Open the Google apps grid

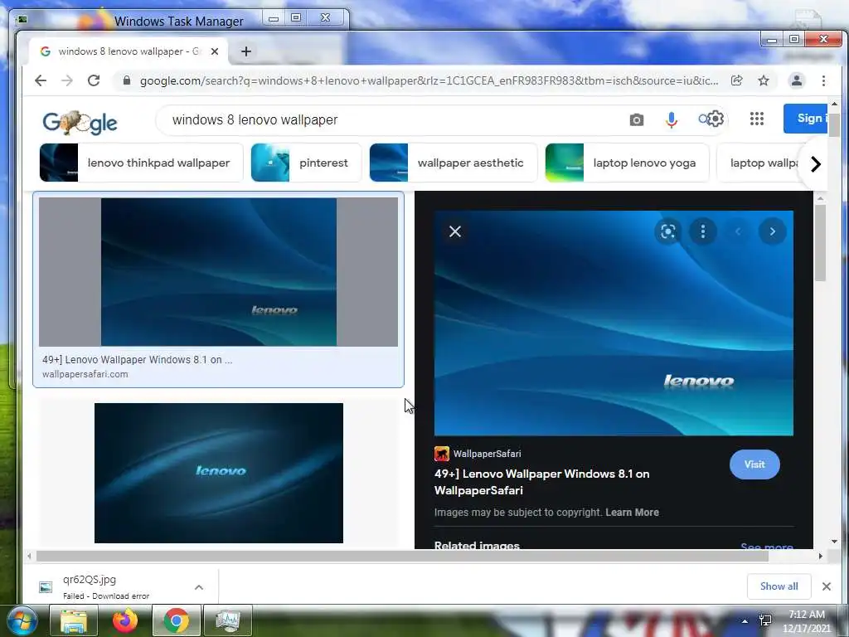click(x=756, y=119)
